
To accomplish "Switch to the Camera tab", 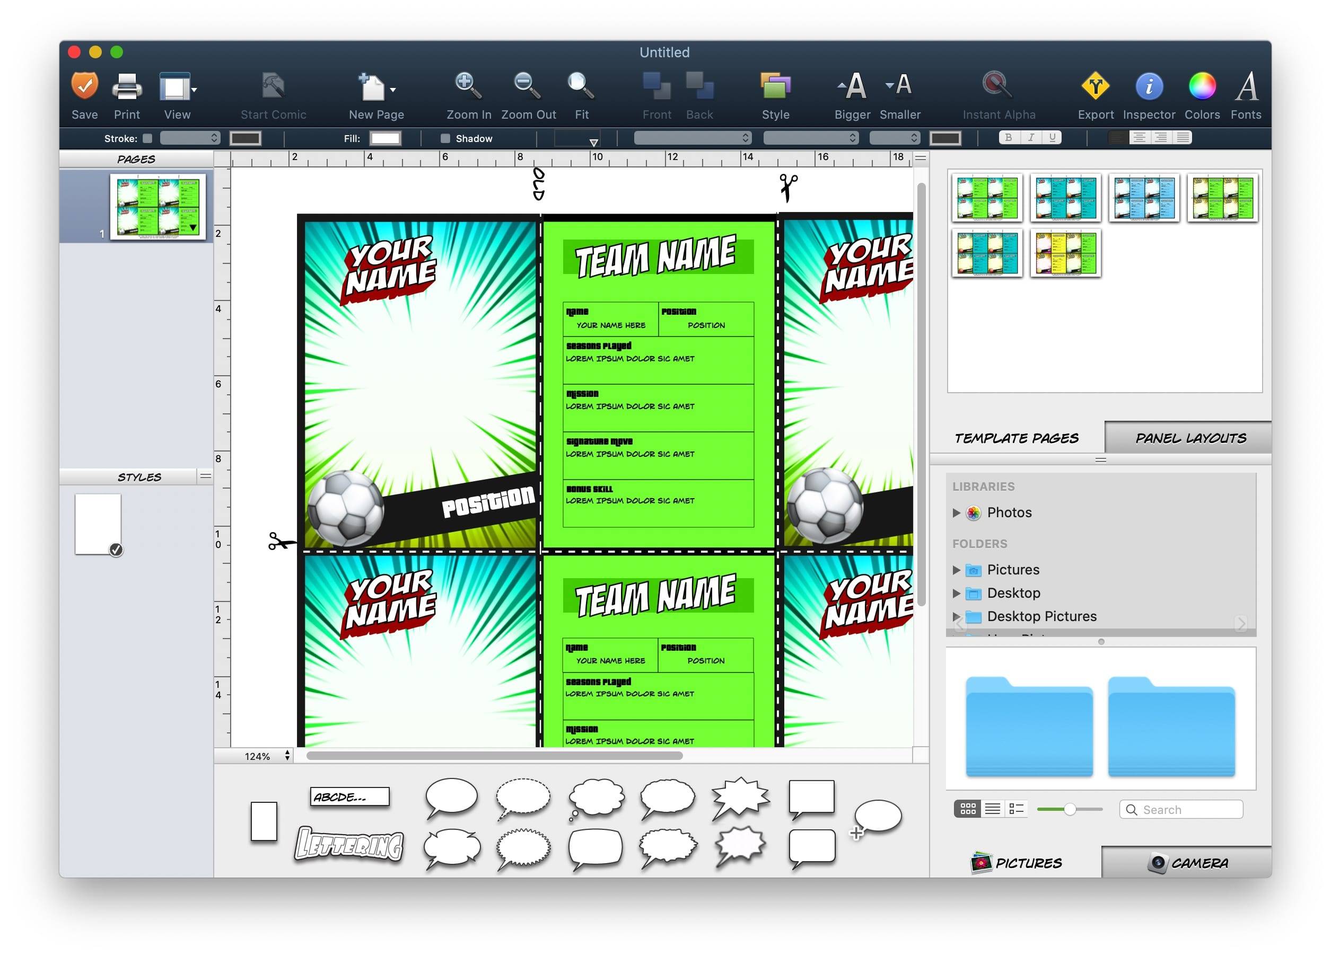I will (1187, 863).
